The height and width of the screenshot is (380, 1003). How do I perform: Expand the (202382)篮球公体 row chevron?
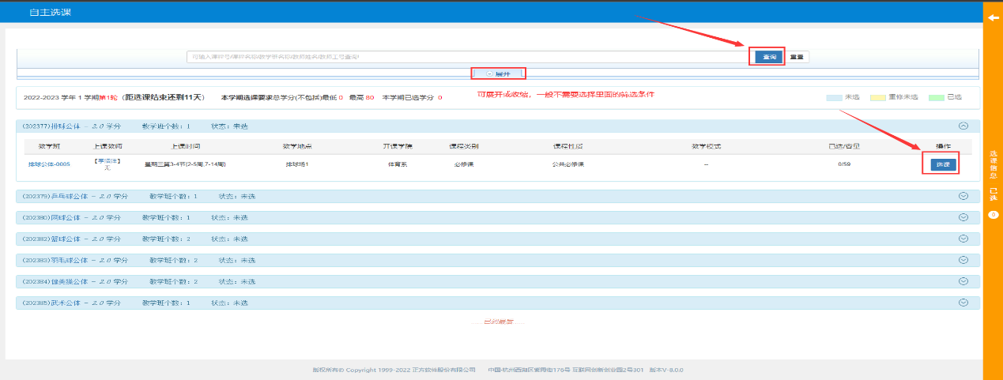click(963, 239)
